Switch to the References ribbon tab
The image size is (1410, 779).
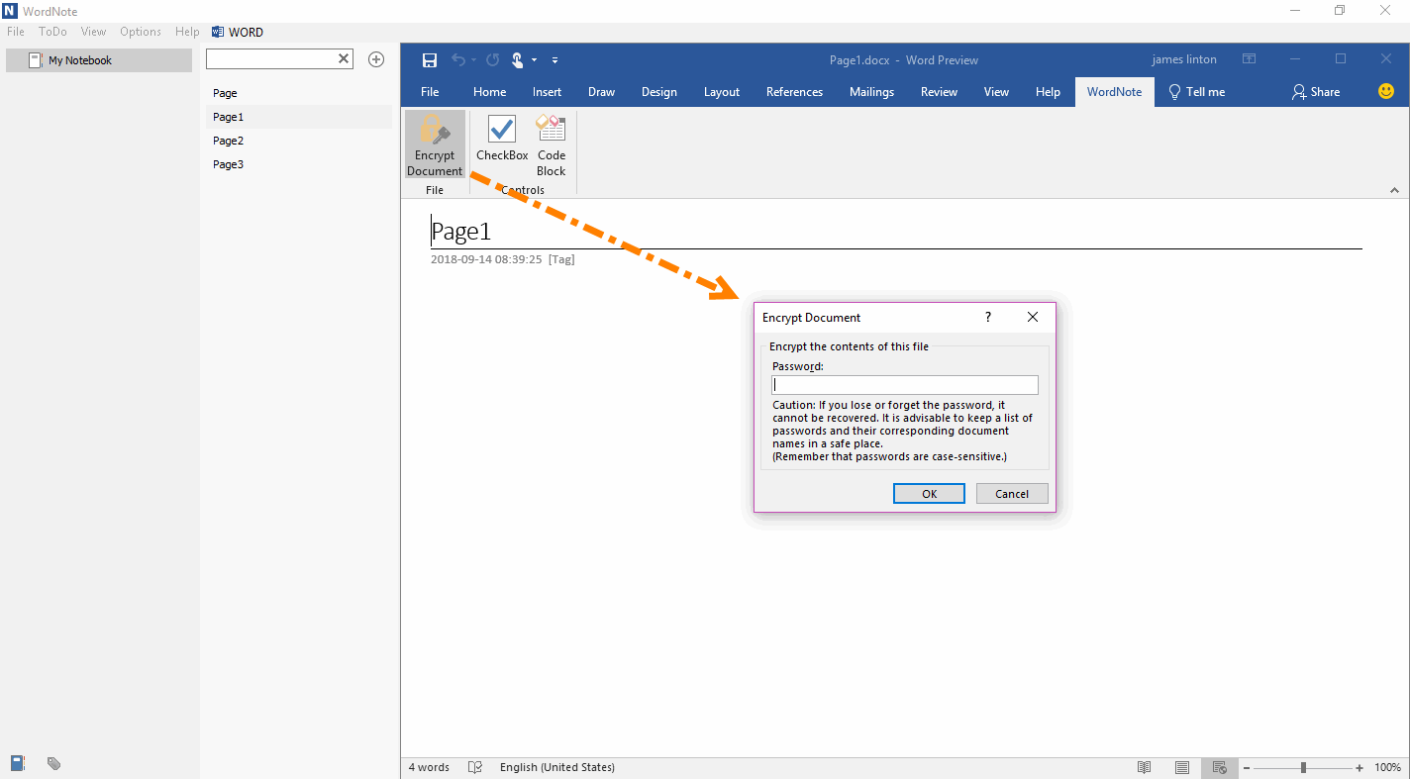(794, 92)
